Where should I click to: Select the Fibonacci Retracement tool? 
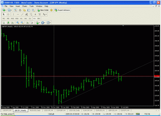tap(31, 14)
